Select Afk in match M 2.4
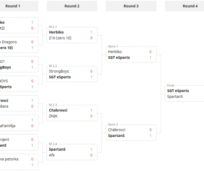The image size is (204, 172). click(52, 155)
